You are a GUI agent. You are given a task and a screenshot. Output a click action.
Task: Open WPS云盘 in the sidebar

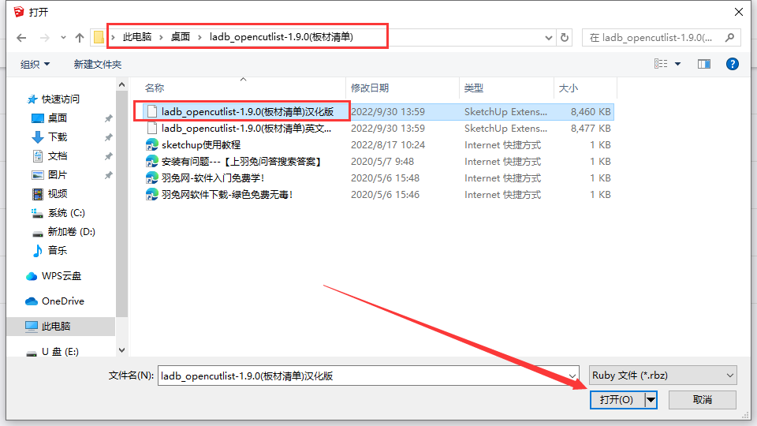click(x=54, y=276)
